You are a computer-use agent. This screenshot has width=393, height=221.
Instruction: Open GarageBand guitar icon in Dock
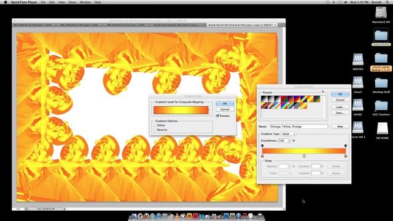point(220,215)
